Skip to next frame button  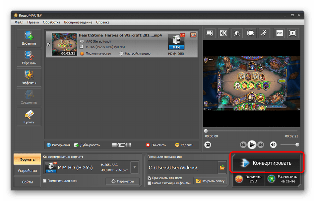pos(261,144)
